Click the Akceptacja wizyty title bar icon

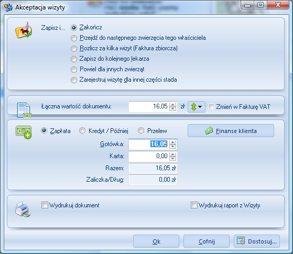[8, 7]
